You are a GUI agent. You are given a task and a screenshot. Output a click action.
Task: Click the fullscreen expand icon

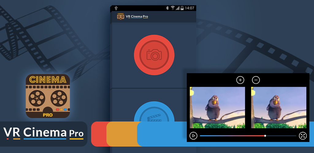click(303, 136)
